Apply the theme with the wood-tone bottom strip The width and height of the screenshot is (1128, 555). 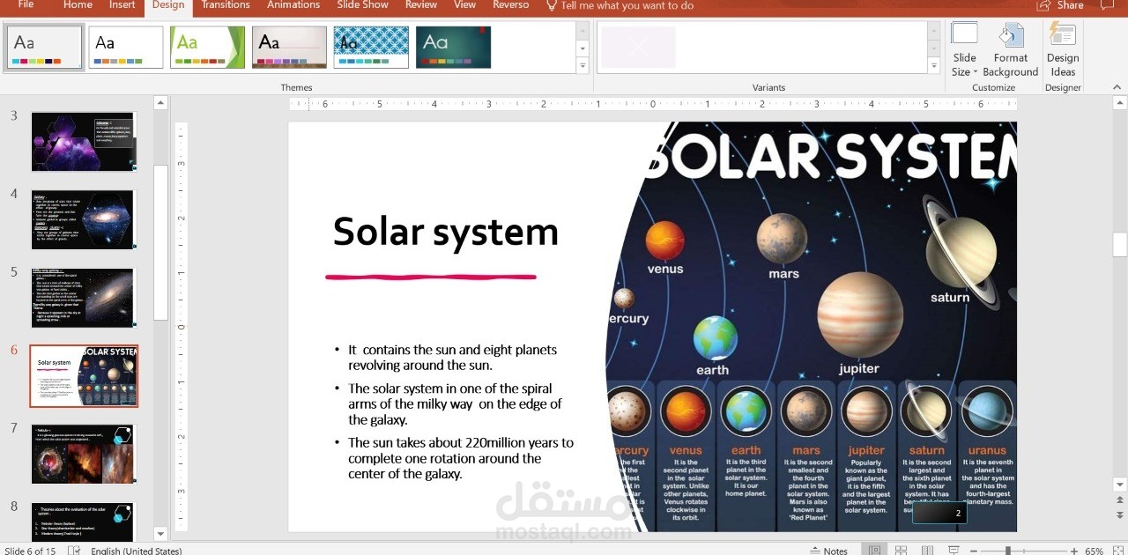click(289, 47)
